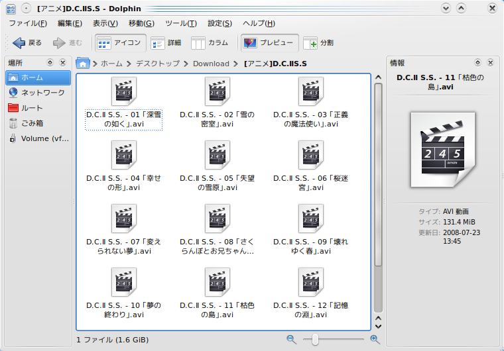Open the 設定(S) menu

pos(220,23)
